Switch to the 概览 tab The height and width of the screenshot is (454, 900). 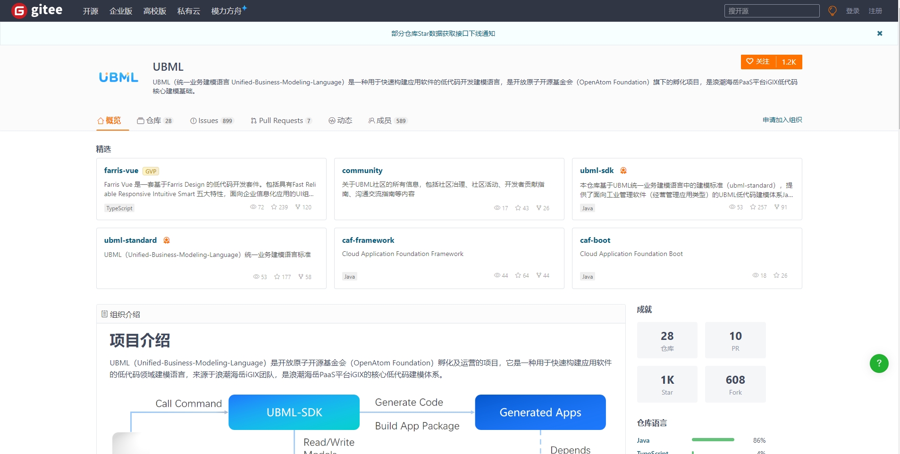[x=109, y=121]
